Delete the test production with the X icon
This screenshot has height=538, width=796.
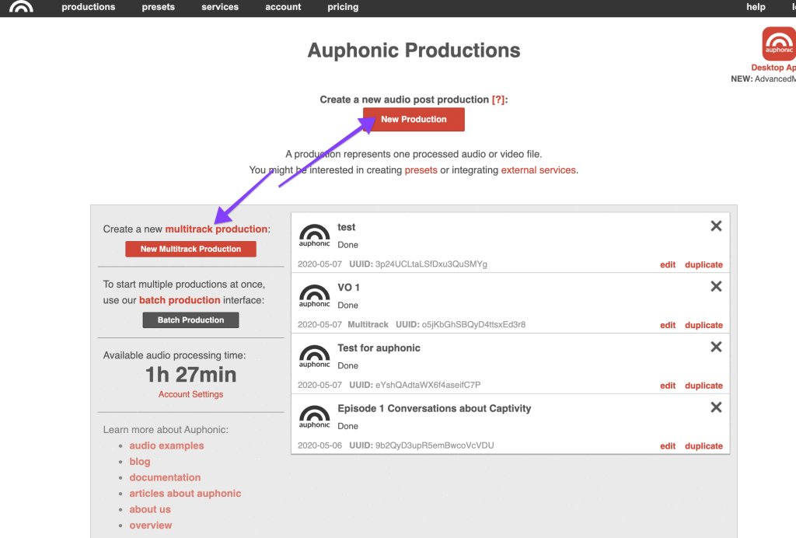716,226
